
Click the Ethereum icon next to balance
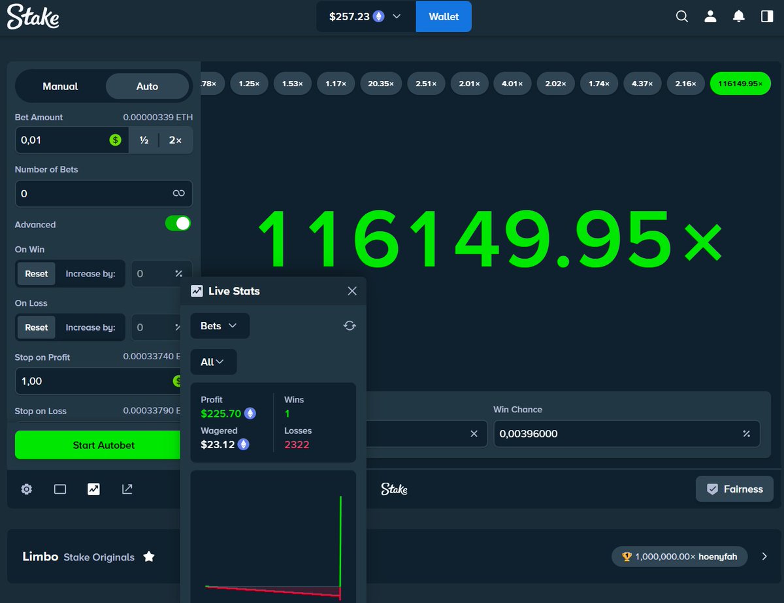click(x=378, y=16)
